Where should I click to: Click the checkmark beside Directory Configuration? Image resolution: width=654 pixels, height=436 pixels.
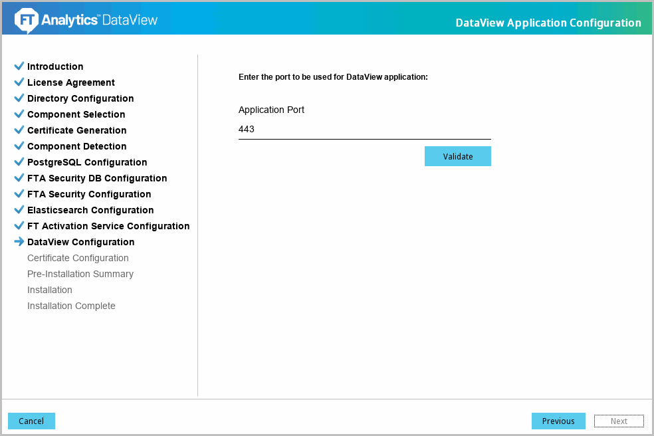pos(19,98)
